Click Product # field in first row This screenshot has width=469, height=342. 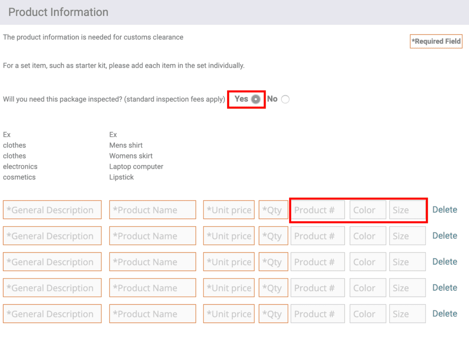[318, 210]
